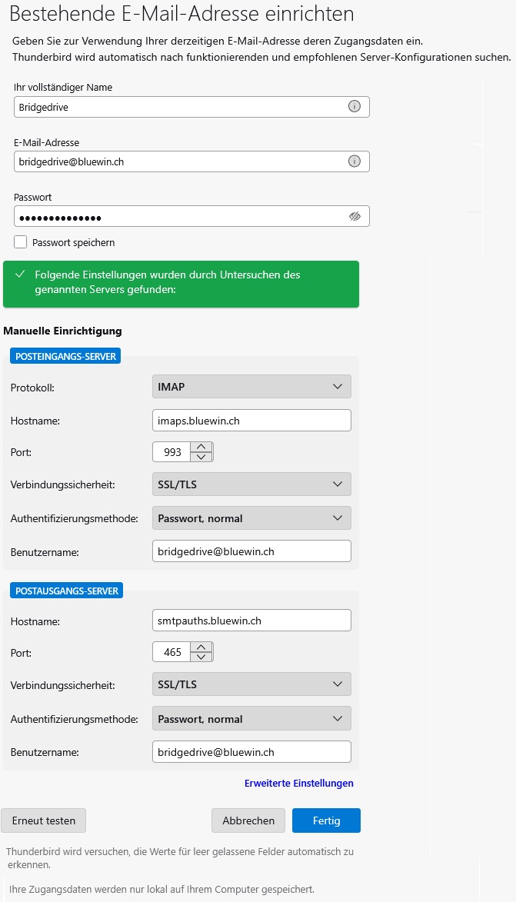Click the Fertig button
The height and width of the screenshot is (902, 516).
[x=326, y=820]
